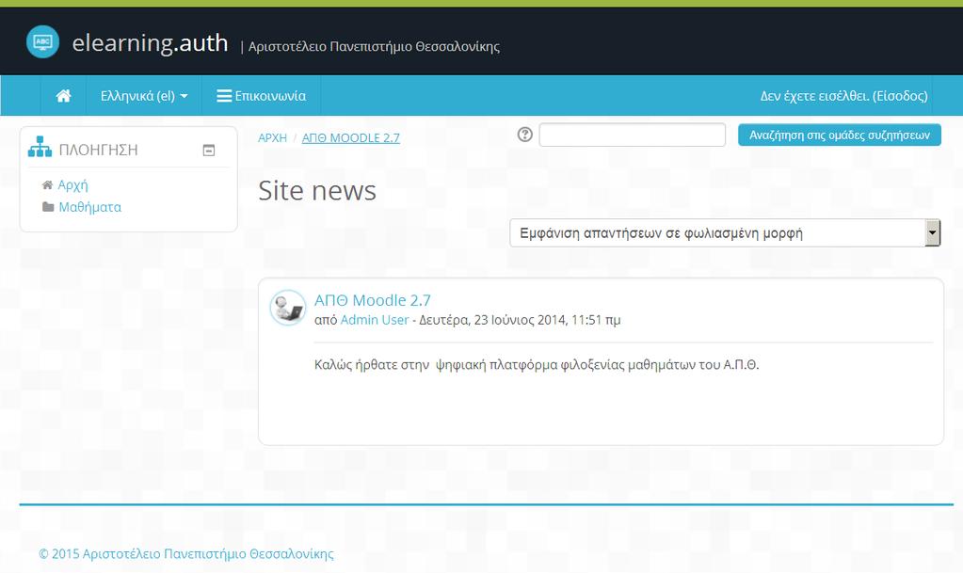Click the © 2015 Αριστοτέλειο Πανεπιστήμιο footer link
Image resolution: width=963 pixels, height=573 pixels.
186,554
